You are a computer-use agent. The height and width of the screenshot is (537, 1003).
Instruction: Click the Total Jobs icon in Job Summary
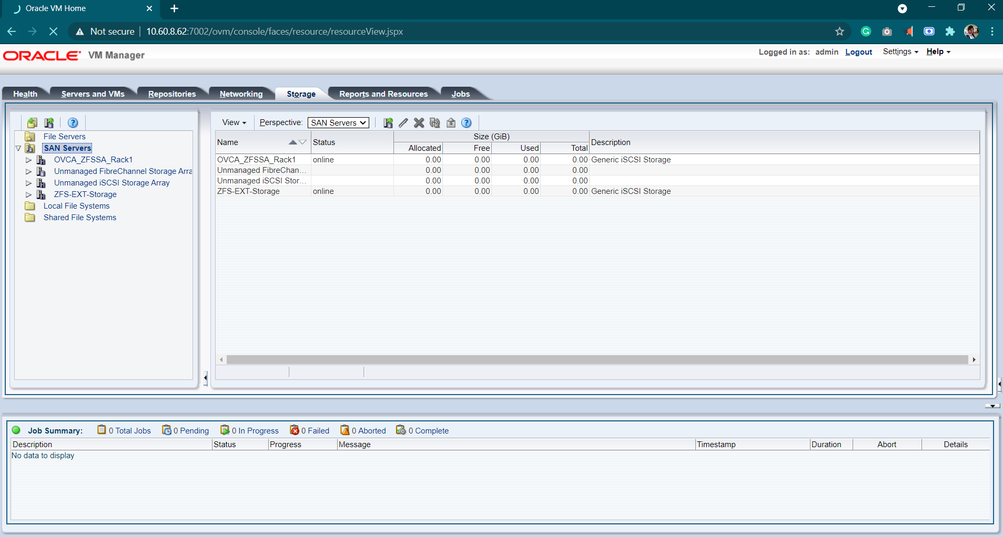pyautogui.click(x=102, y=430)
